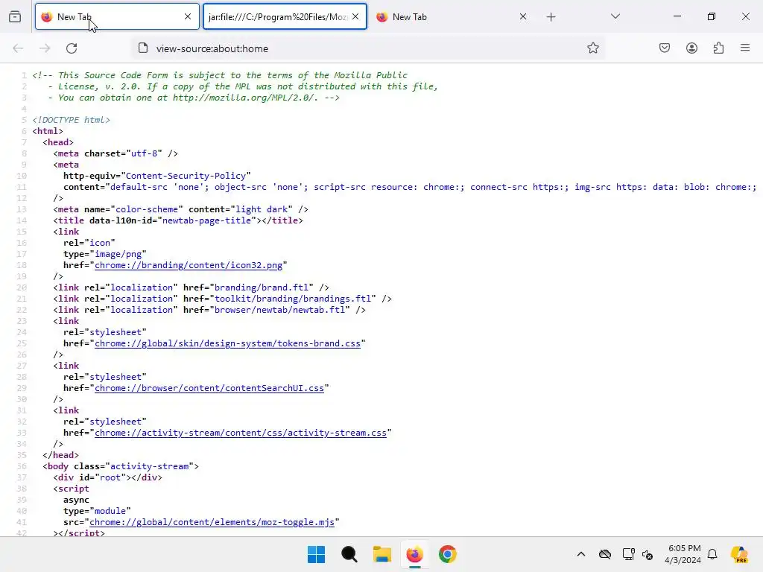Go forward using the forward arrow
This screenshot has width=763, height=572.
(x=45, y=48)
